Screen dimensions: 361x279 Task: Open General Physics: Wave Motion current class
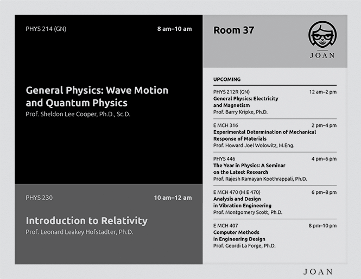pos(97,96)
